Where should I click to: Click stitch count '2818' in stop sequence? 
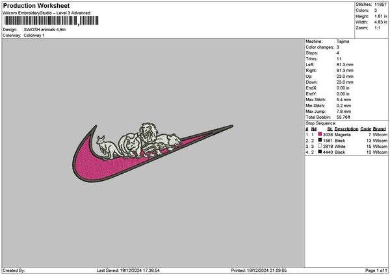(x=328, y=147)
